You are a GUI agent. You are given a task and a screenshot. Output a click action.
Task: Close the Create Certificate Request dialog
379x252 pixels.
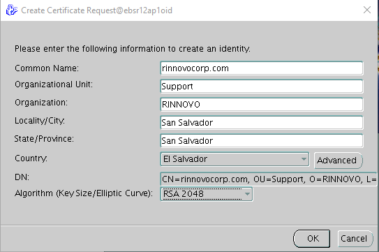coord(367,10)
